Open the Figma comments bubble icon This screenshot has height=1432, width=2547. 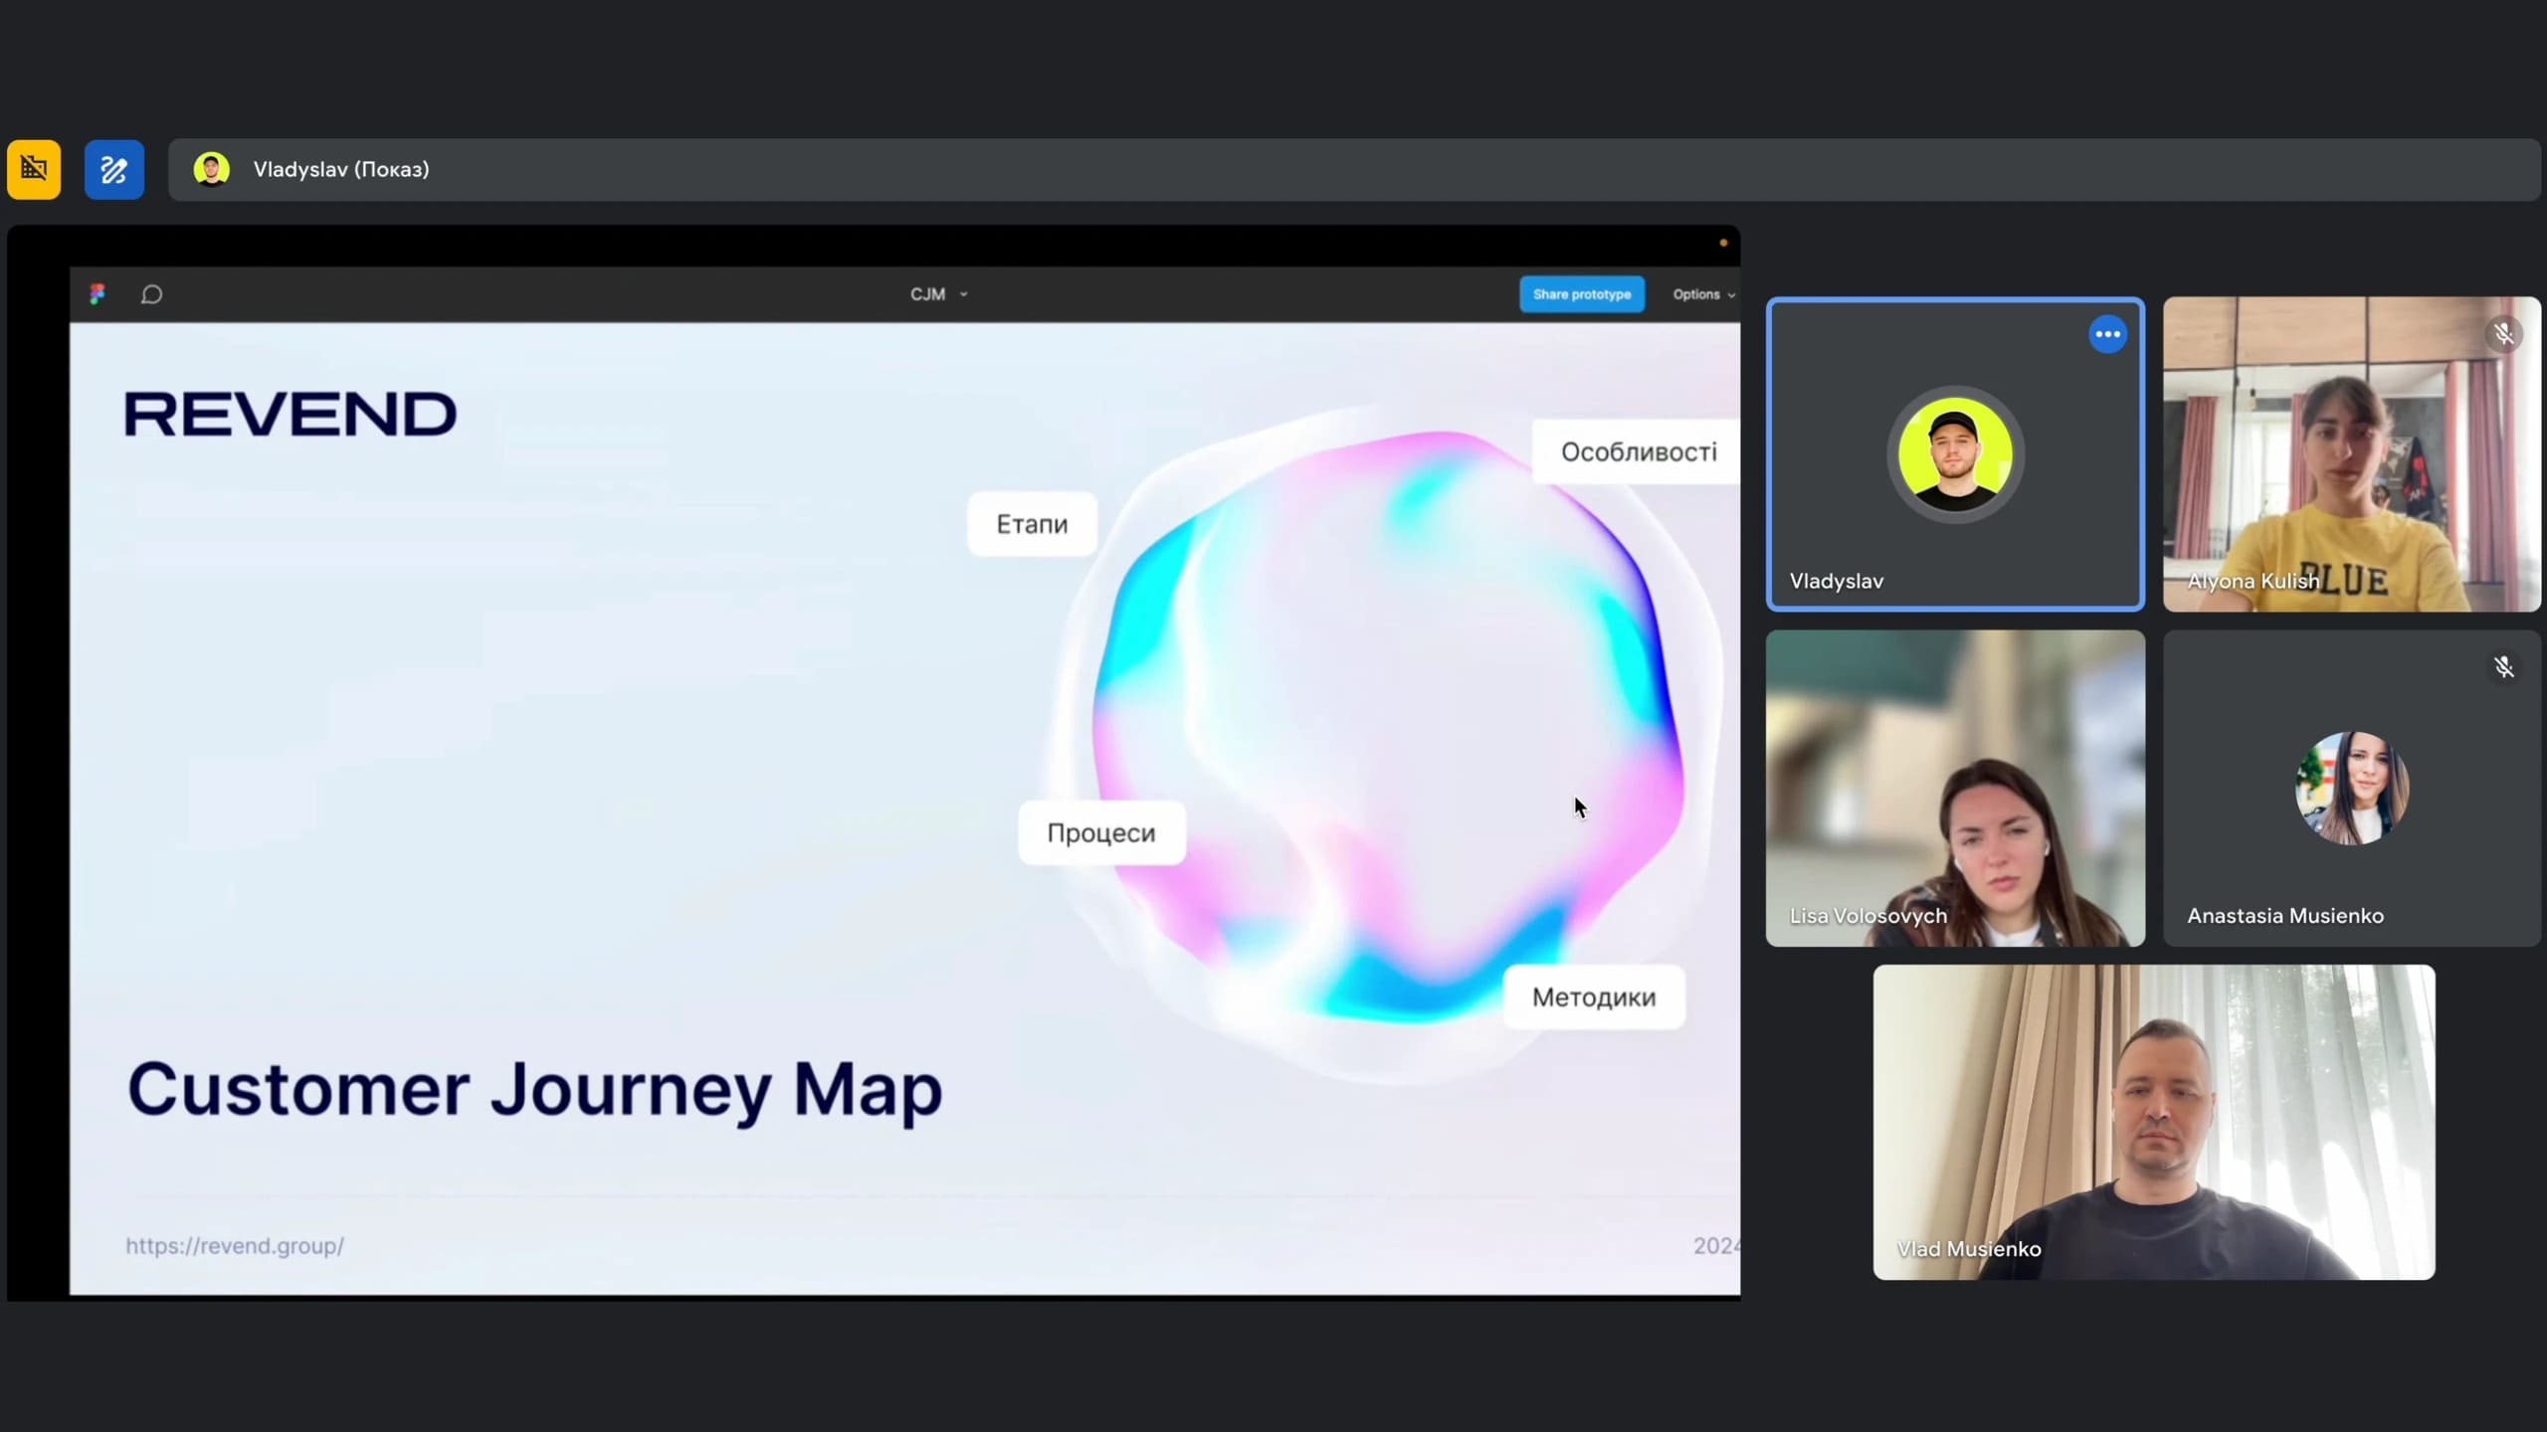tap(151, 294)
